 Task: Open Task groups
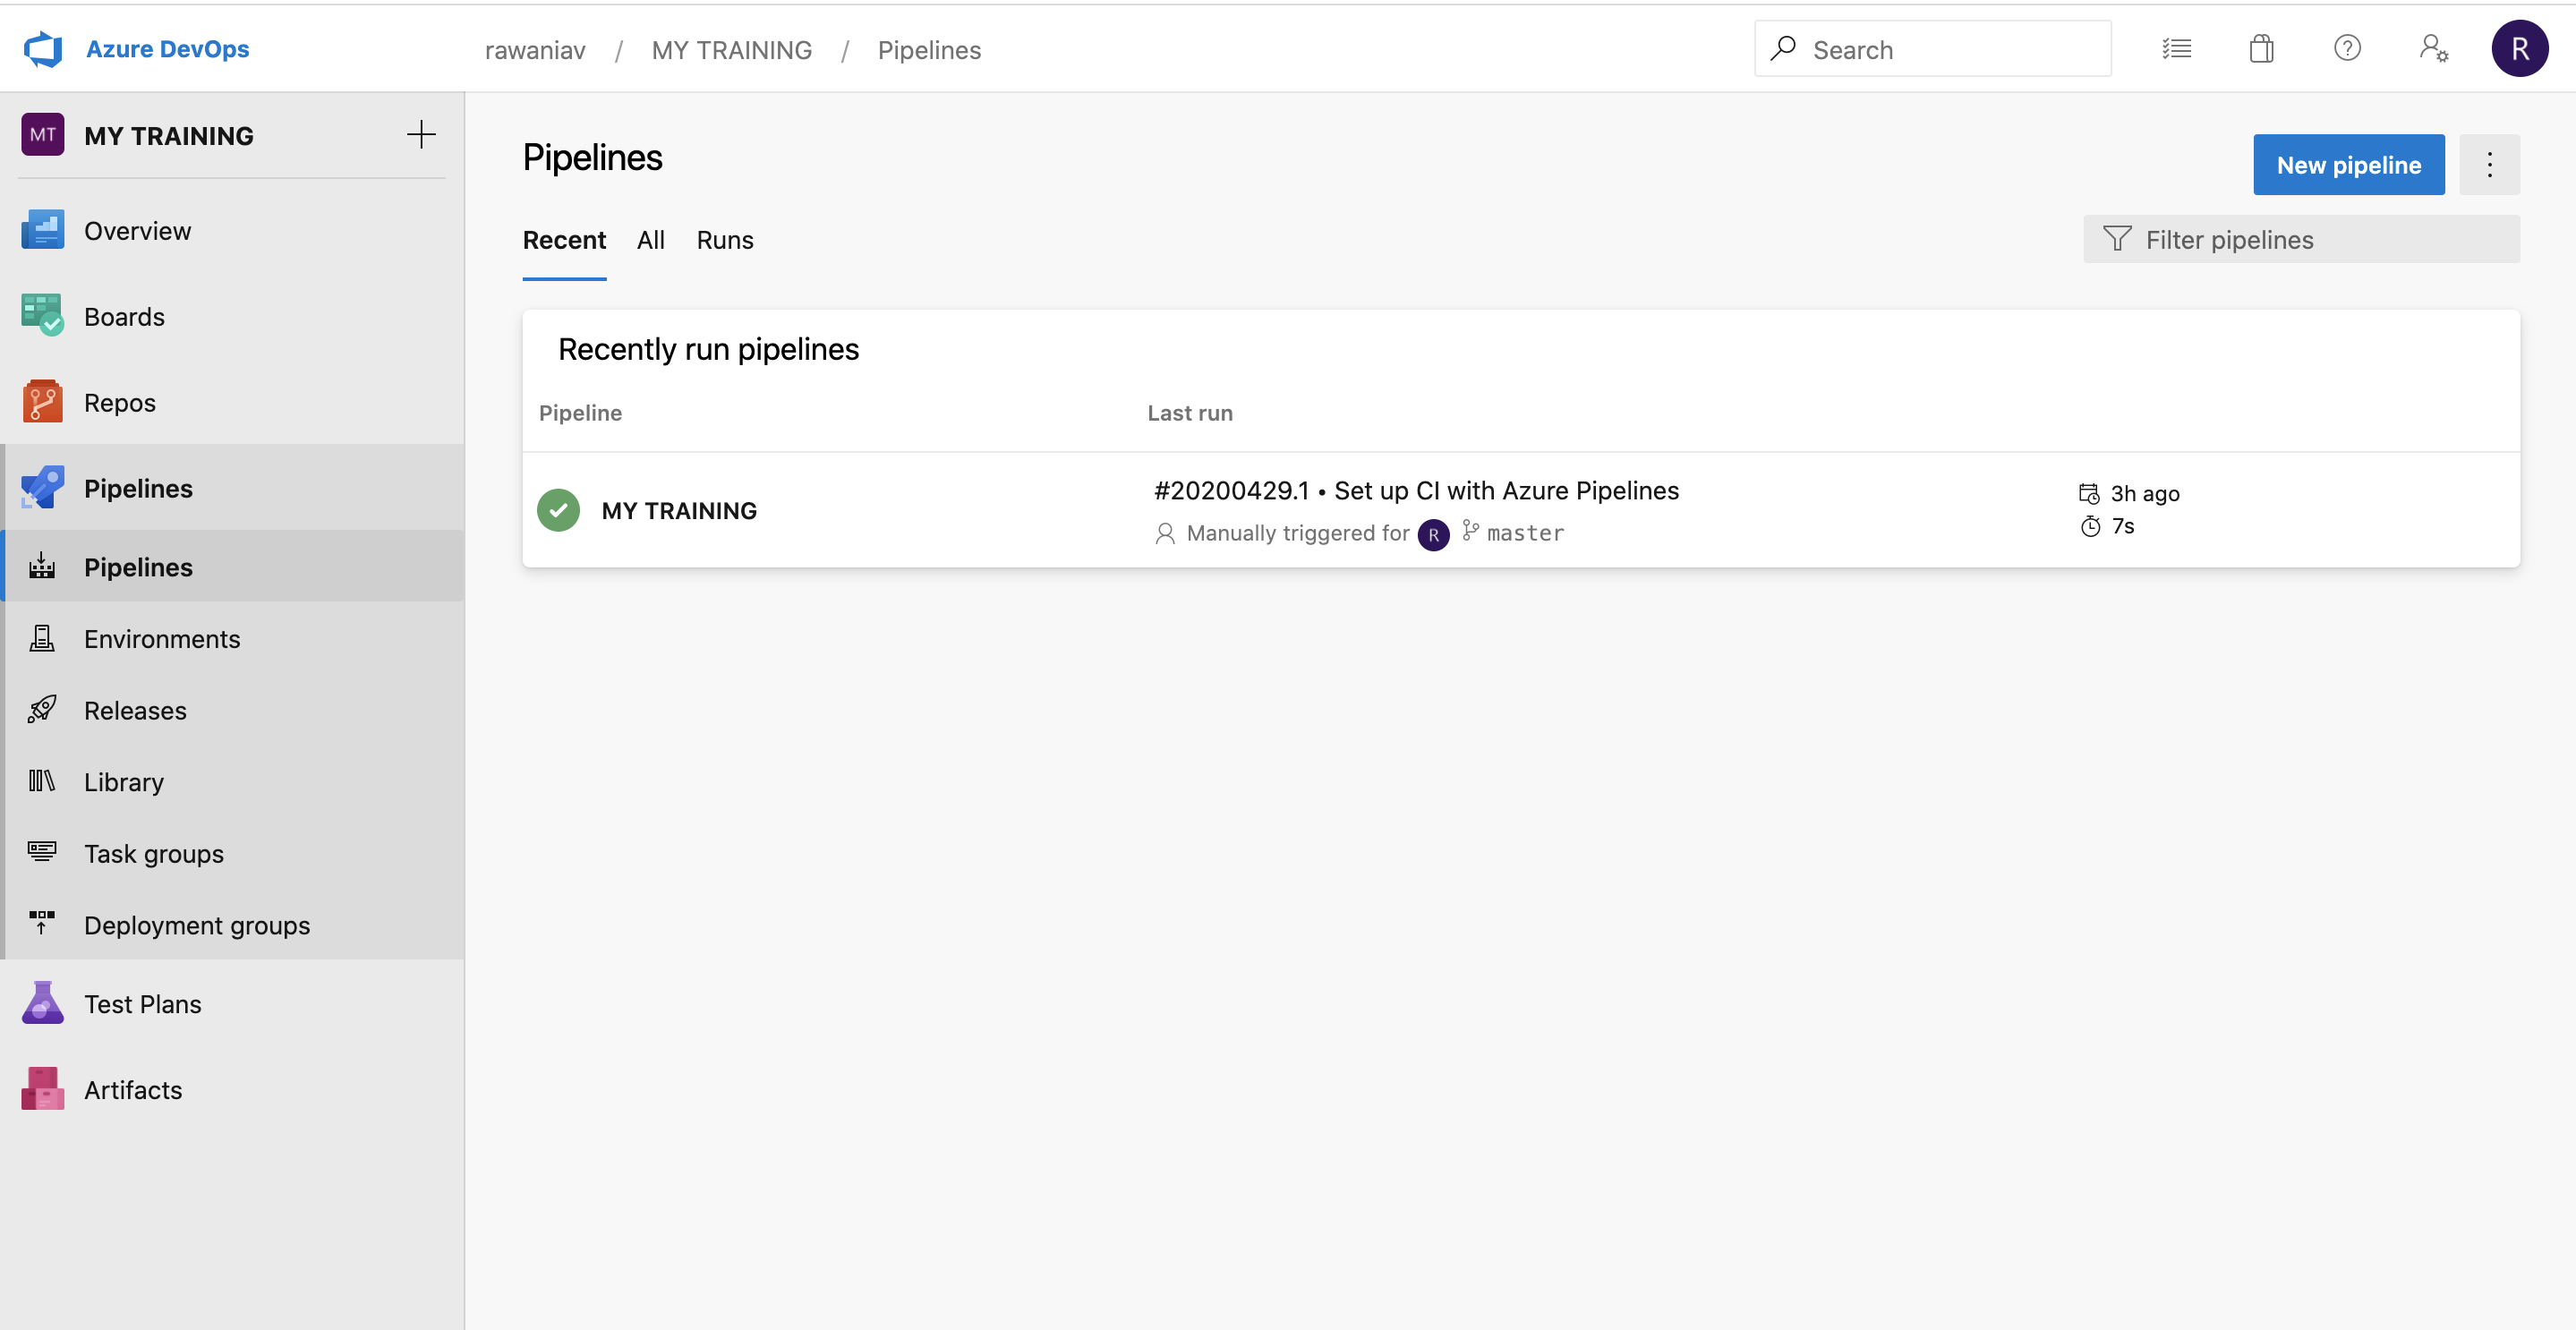153,853
